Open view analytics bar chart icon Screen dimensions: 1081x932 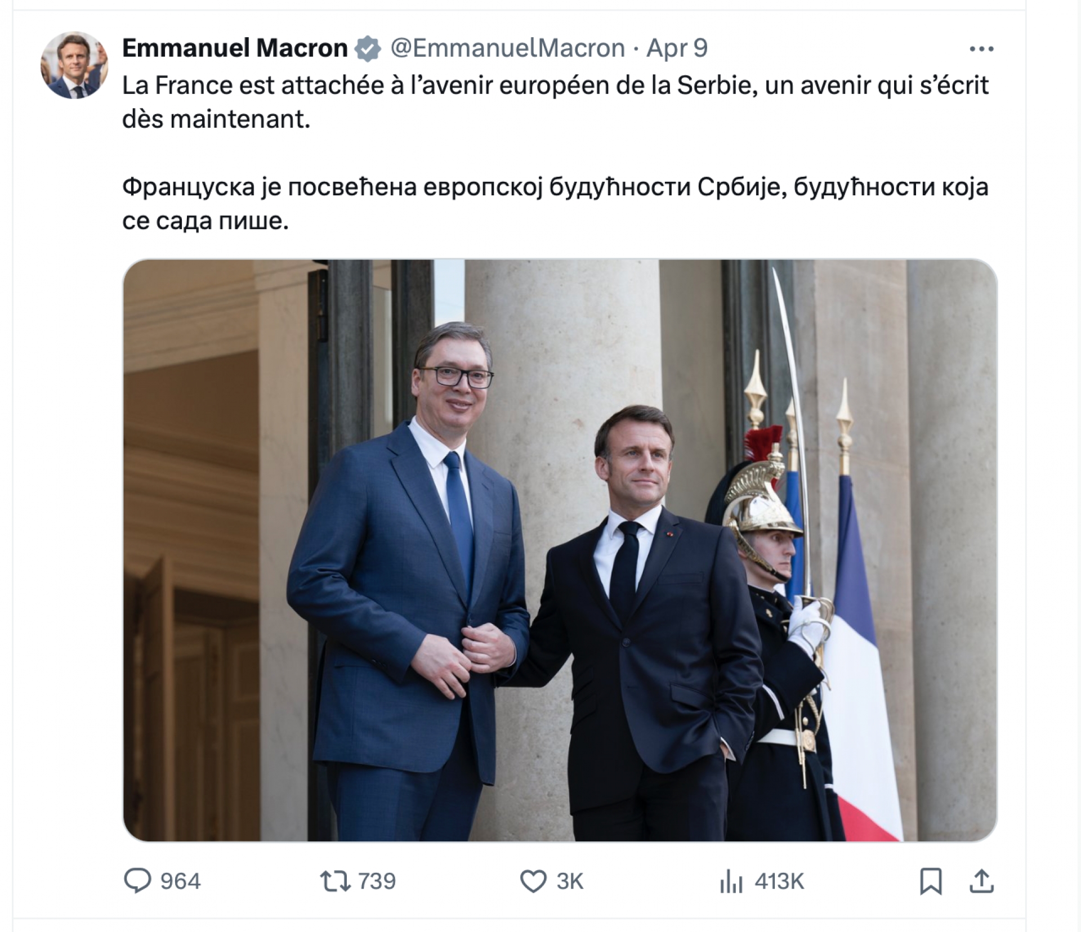[x=731, y=881]
